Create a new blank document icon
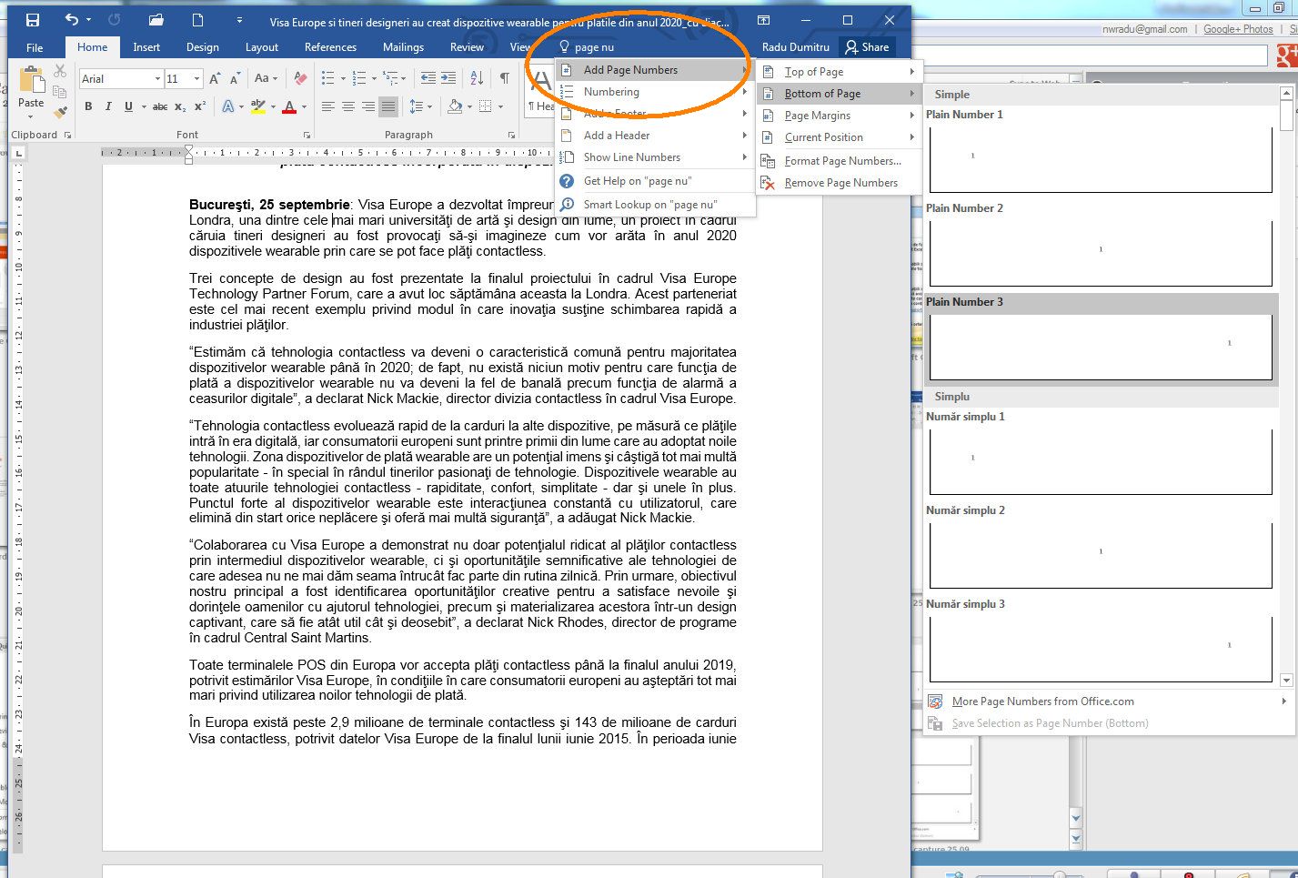 tap(197, 20)
